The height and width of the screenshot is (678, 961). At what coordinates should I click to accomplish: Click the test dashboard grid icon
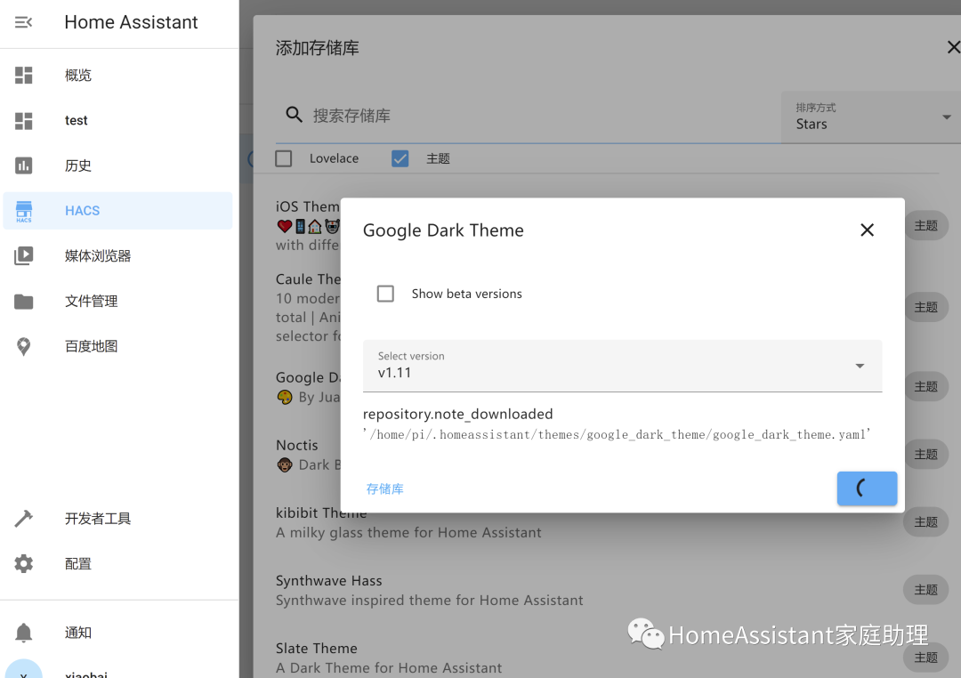pyautogui.click(x=23, y=121)
